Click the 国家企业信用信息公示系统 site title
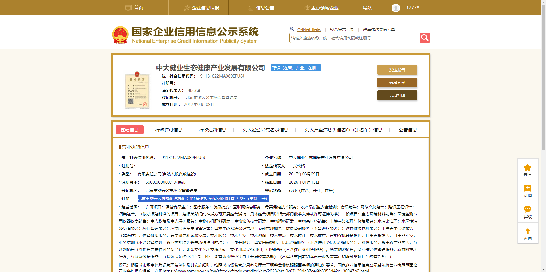The image size is (546, 272). [195, 32]
